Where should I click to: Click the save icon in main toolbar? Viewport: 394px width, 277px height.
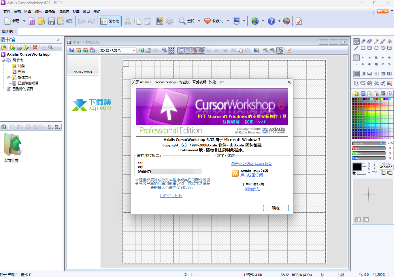51,21
